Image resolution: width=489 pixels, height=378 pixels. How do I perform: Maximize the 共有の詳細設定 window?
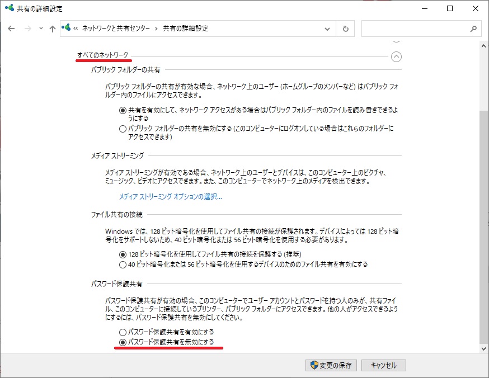tap(450, 8)
